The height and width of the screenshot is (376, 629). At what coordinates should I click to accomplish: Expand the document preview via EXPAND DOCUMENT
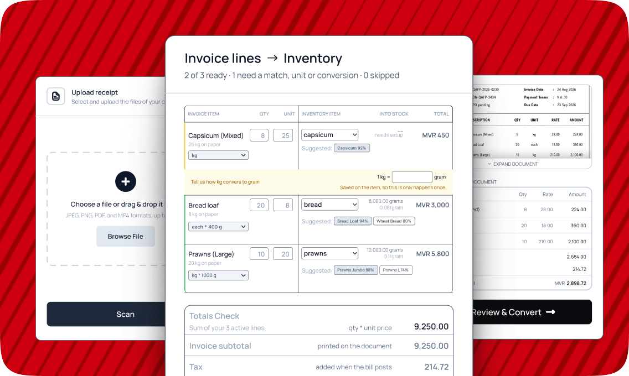(513, 164)
